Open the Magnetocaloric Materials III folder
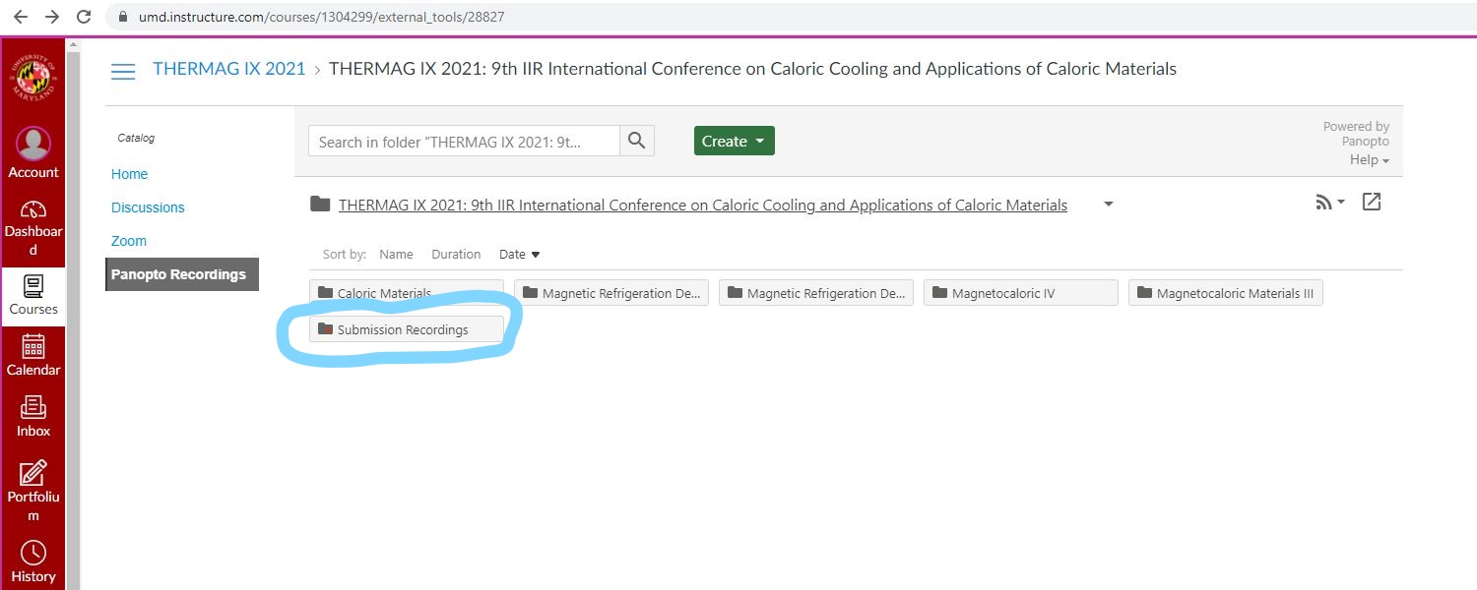 click(x=1226, y=293)
